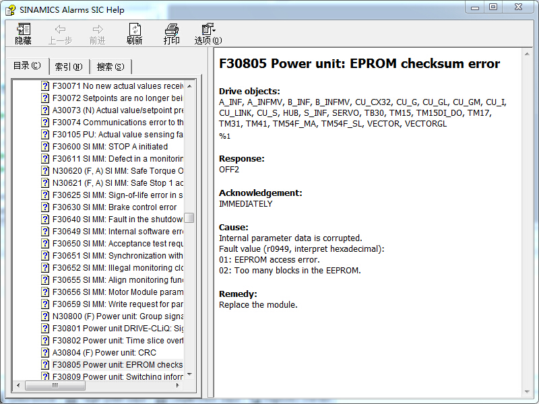Image resolution: width=539 pixels, height=404 pixels.
Task: Click help icon beside F30649 Internal software
Action: [45, 231]
